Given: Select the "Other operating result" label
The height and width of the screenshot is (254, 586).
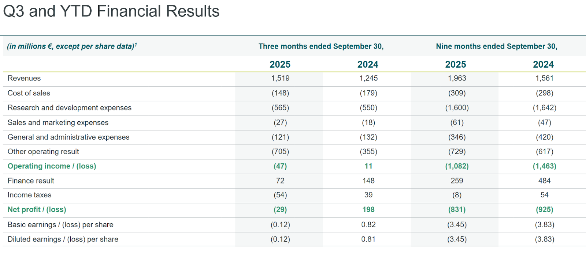Looking at the screenshot, I should (x=43, y=152).
